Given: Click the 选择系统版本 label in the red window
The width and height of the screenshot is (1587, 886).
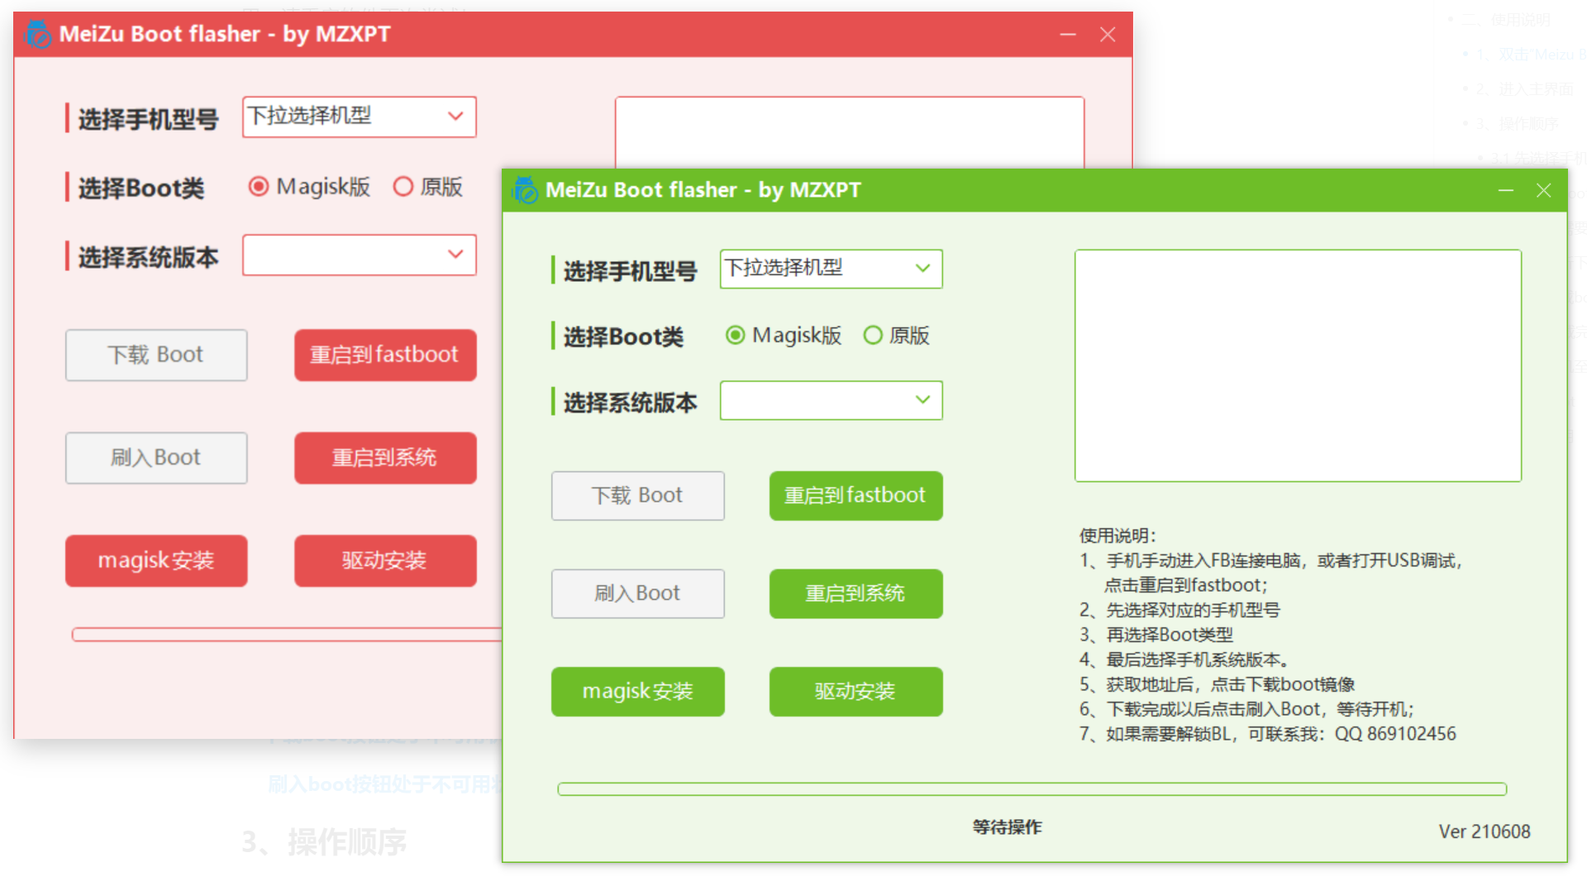Looking at the screenshot, I should pos(148,258).
